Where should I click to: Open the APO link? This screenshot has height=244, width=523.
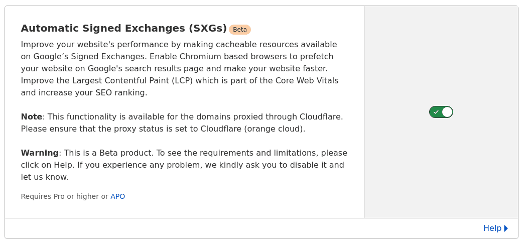pos(117,196)
